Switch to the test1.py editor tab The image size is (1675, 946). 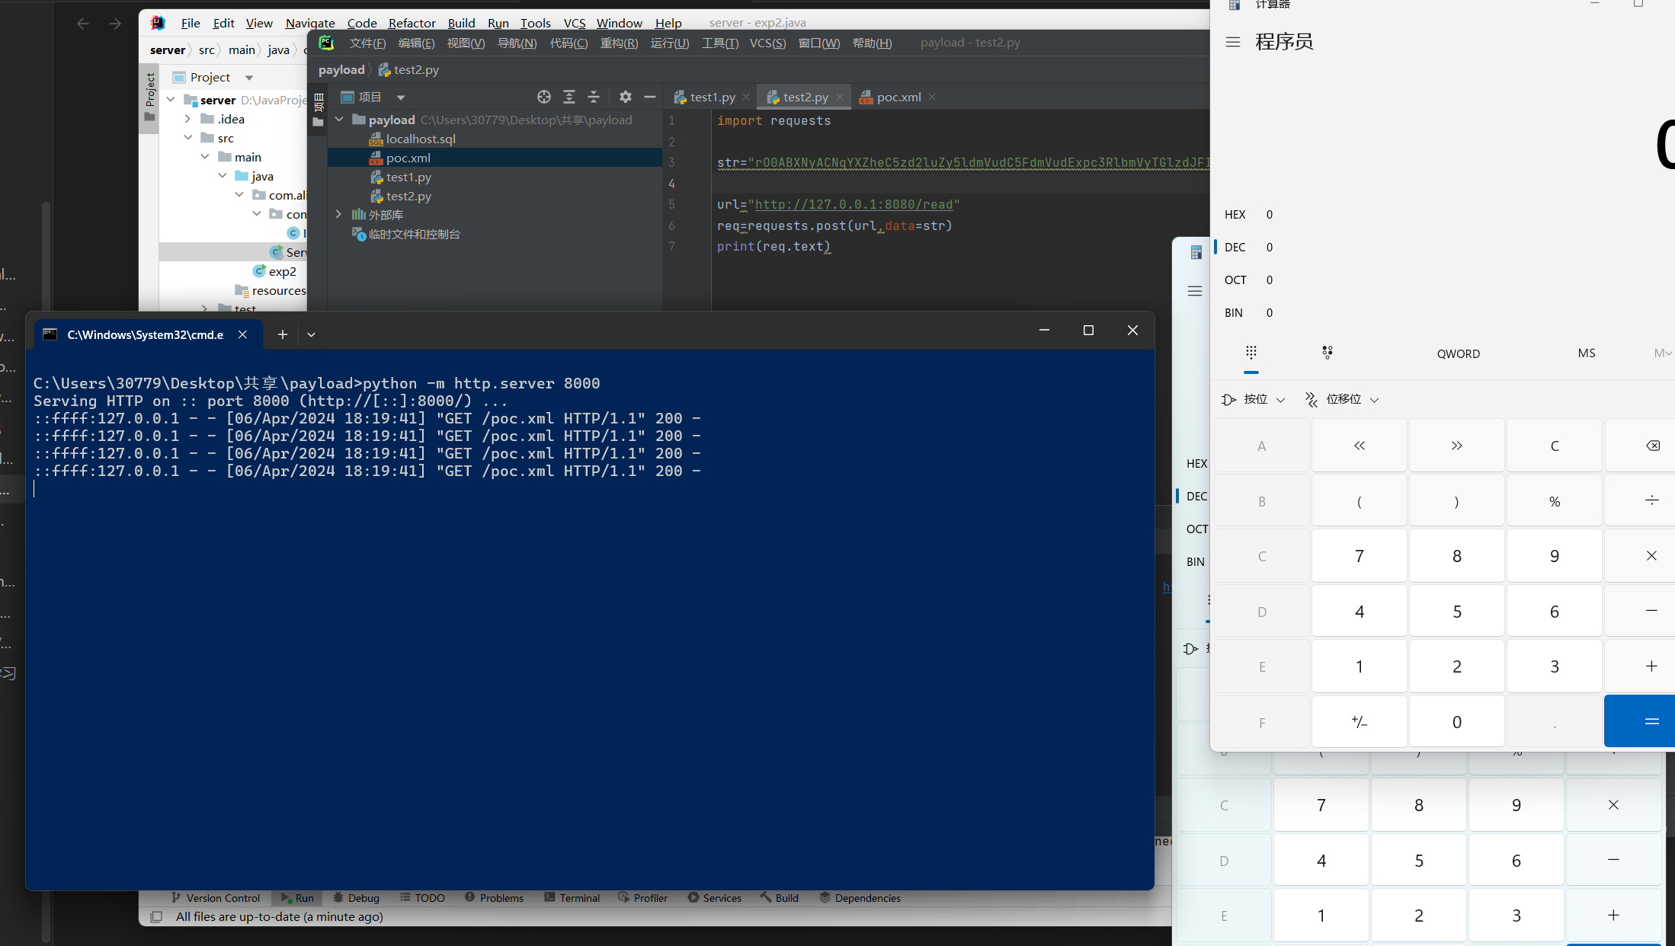[x=712, y=97]
